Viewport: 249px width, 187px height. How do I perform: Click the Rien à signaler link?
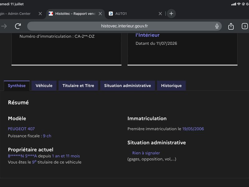146,153
